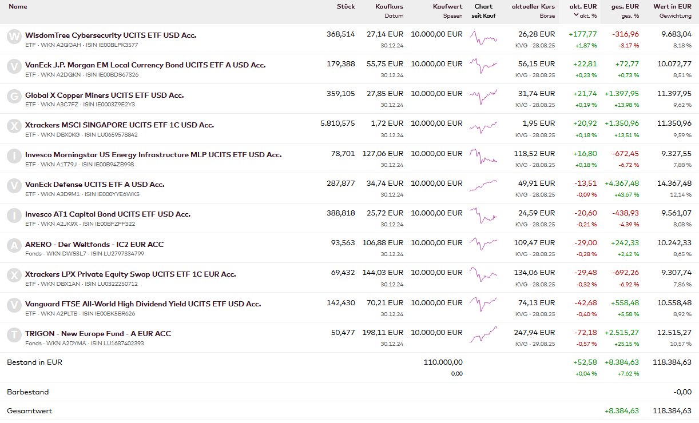699x423 pixels.
Task: Select the A icon next to ARERO Weltfonds
Action: point(14,246)
